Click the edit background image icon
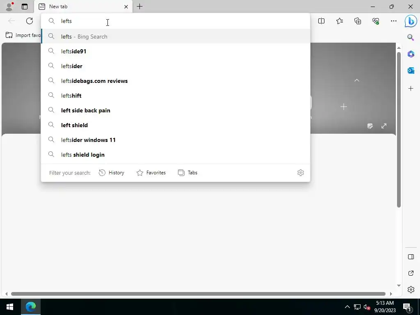 pos(370,126)
